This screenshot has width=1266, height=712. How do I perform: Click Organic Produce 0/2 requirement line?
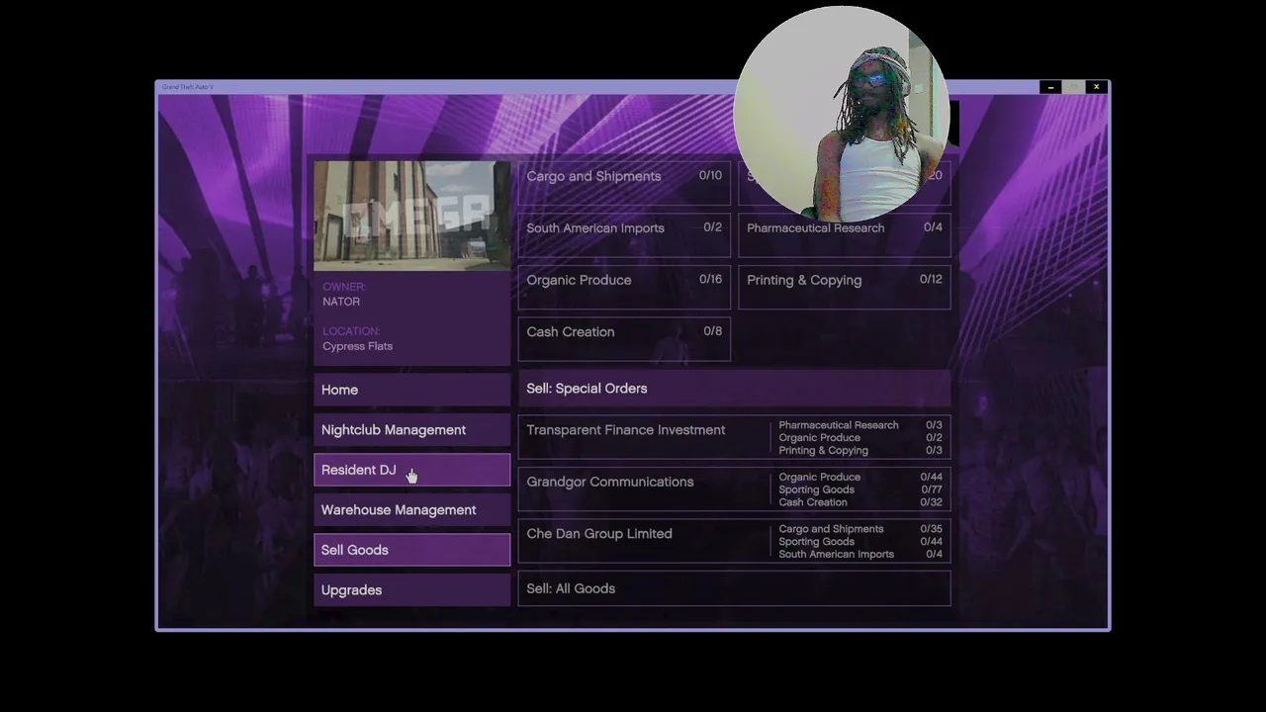point(860,437)
